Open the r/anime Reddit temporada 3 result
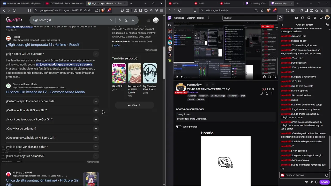 43,45
